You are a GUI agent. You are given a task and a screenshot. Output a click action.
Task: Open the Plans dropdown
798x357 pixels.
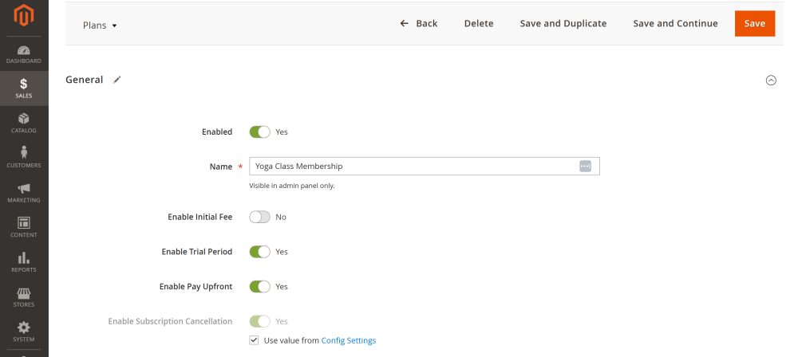click(100, 25)
